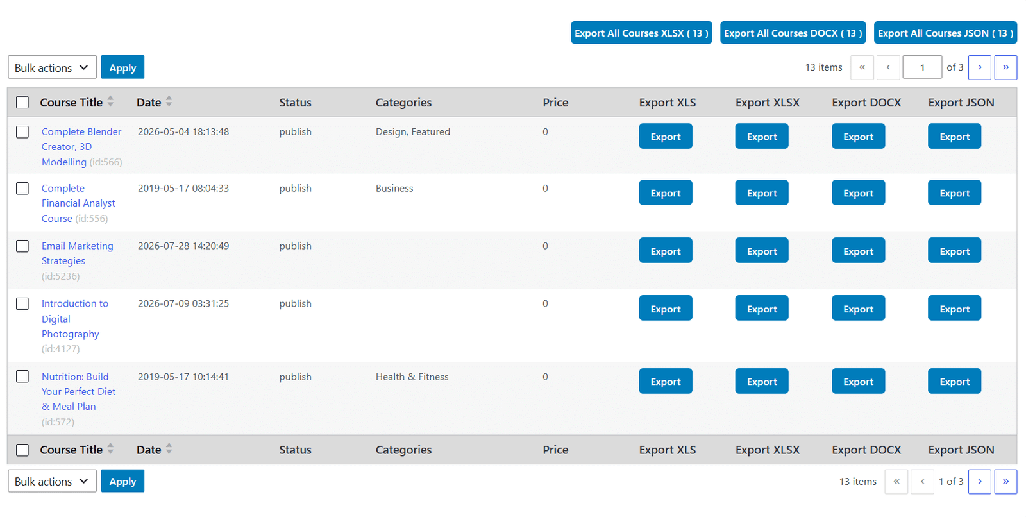Sort by Date using top header sort arrows
Screen dimensions: 1026x517
pos(169,102)
